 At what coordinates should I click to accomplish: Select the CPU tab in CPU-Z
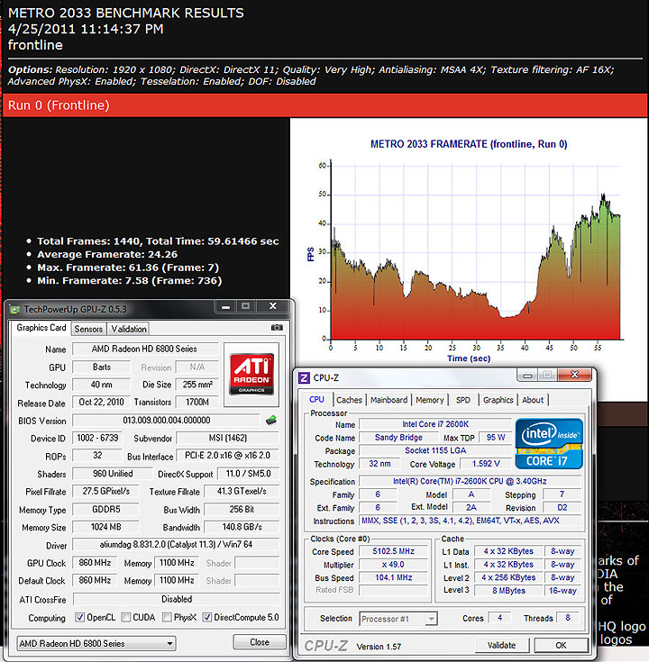pos(317,399)
